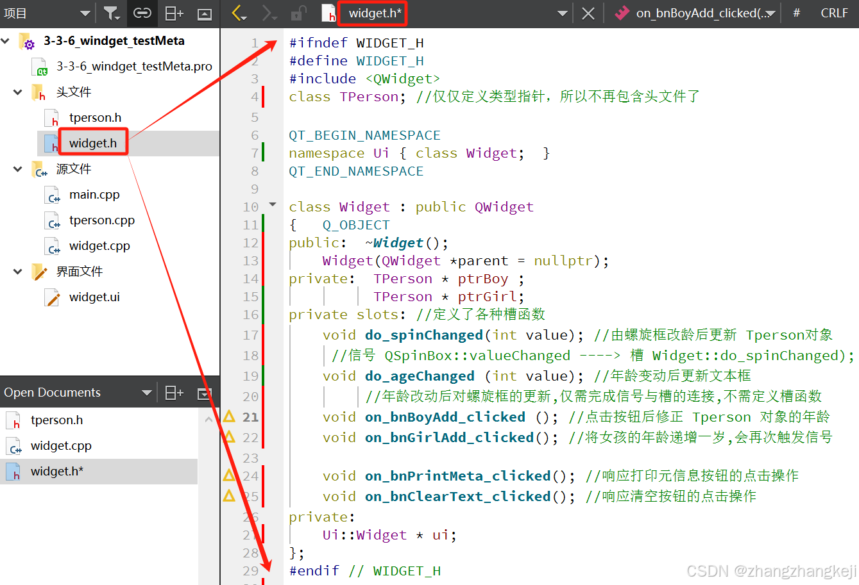Open widget.cpp in project tree
Viewport: 859px width, 585px height.
pyautogui.click(x=99, y=246)
